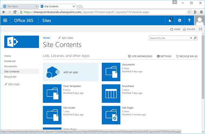Screen dimensions: 205x134
Task: Click the SharePoint site logo
Action: click(x=22, y=42)
